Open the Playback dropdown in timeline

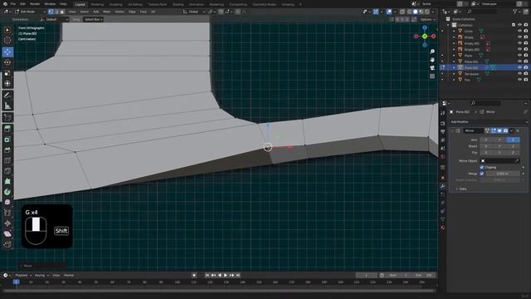click(x=23, y=275)
